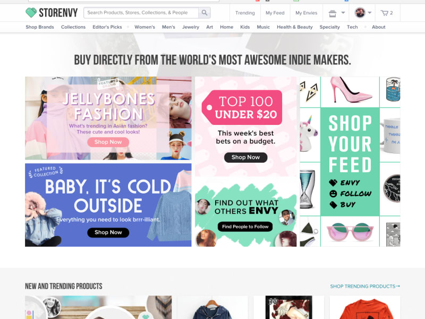Click the pink high heel shoe image
Screen dimensions: 425x319
[350, 91]
